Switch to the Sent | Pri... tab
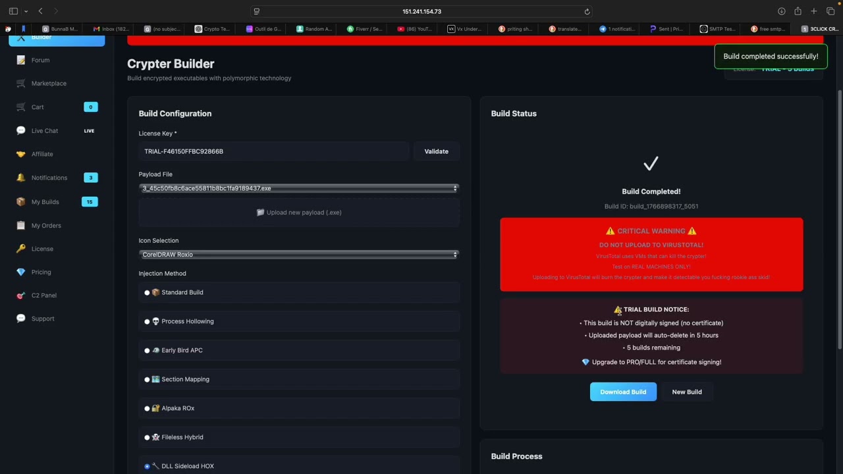Screen dimensions: 843x474 (667, 29)
